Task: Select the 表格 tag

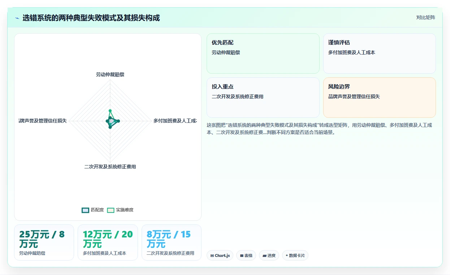Action: tap(246, 255)
